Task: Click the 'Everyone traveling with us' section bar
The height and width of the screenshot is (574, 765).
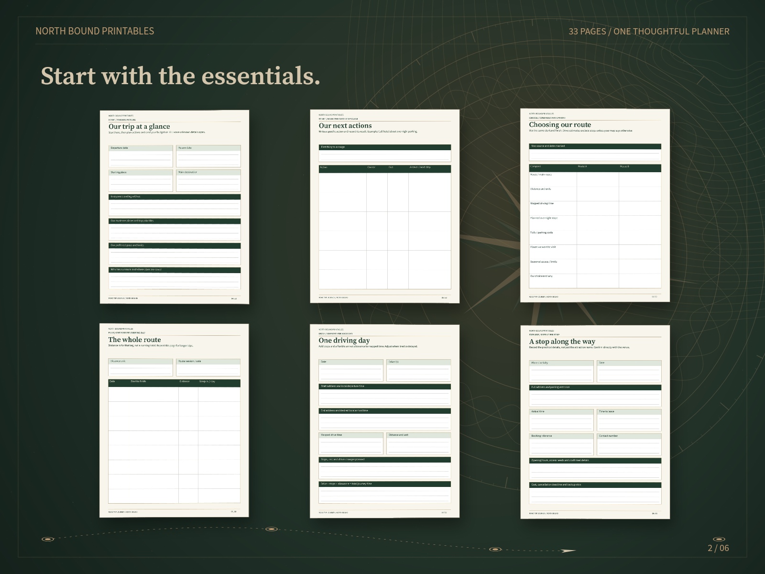Action: (175, 197)
